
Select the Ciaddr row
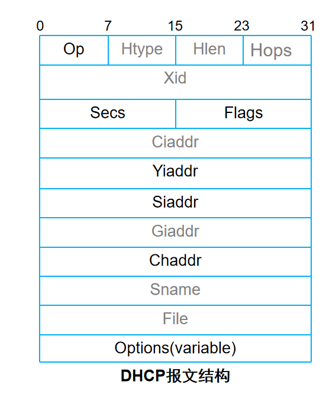pos(176,143)
